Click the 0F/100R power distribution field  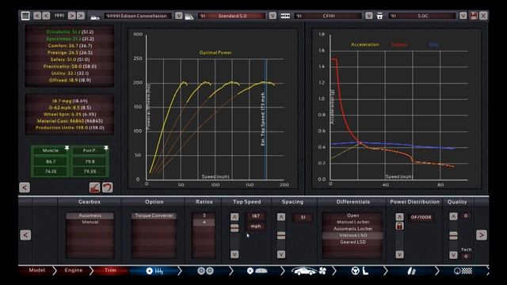[x=421, y=217]
